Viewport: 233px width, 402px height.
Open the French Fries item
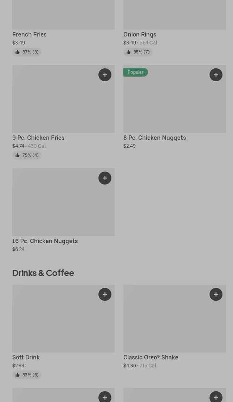pos(29,34)
